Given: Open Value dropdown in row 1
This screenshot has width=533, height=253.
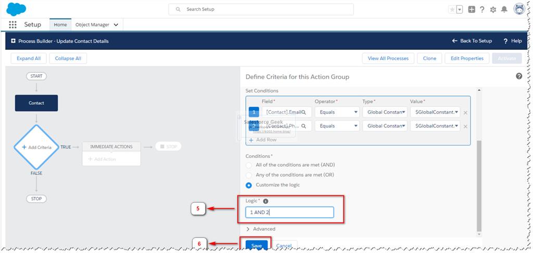Looking at the screenshot, I should (x=436, y=112).
